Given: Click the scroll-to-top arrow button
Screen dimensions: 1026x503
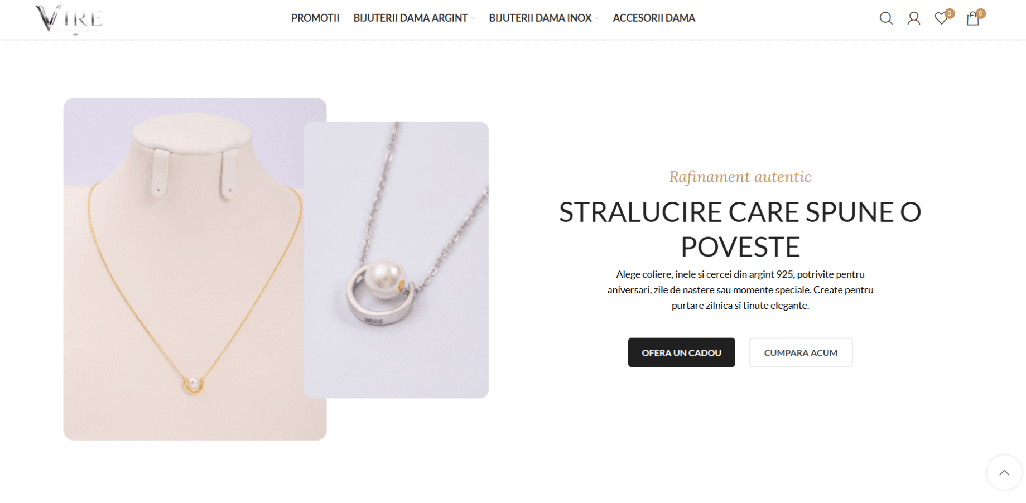Looking at the screenshot, I should [x=1004, y=473].
